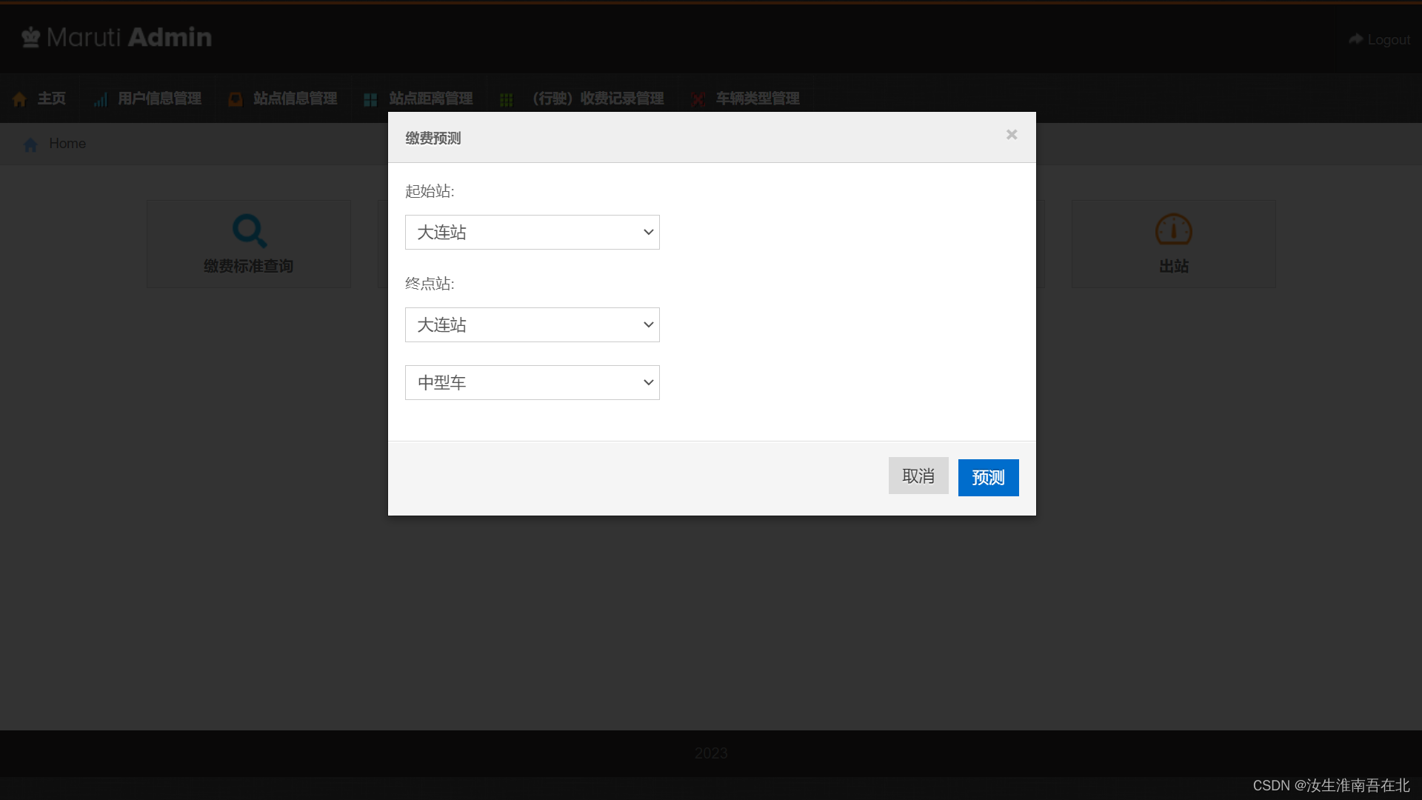1422x800 pixels.
Task: Click the 缴费预测 dialog title
Action: click(433, 138)
